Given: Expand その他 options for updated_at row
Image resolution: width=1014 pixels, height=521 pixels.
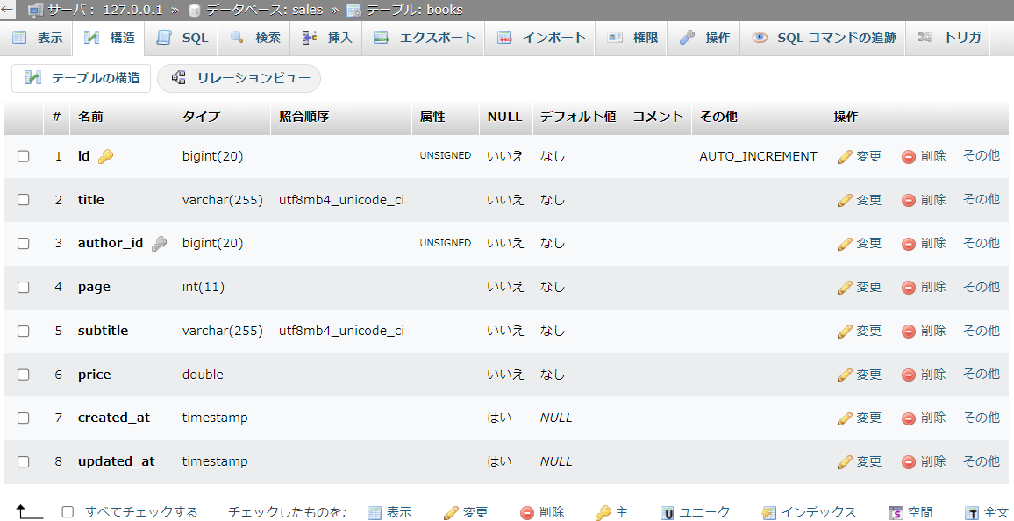Looking at the screenshot, I should point(981,461).
